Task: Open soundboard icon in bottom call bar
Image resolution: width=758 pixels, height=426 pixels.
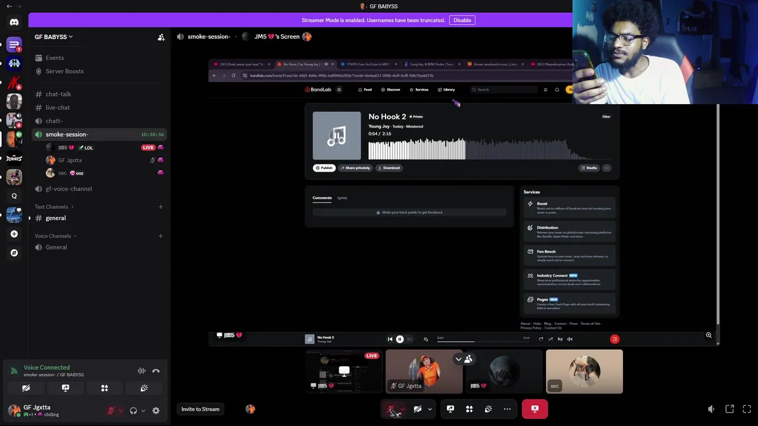Action: click(x=488, y=409)
